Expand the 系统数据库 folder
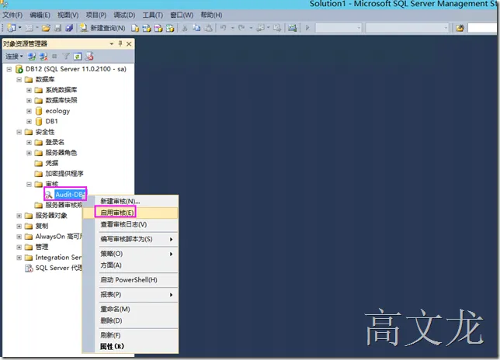500x360 pixels. tap(29, 90)
